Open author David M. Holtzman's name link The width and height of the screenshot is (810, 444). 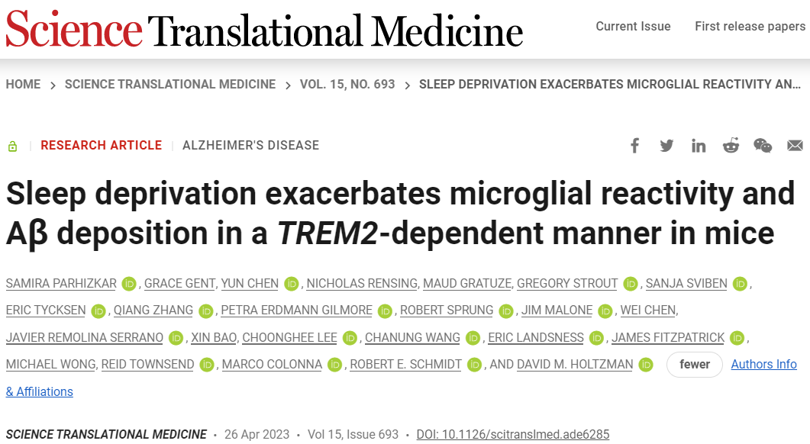tap(575, 365)
